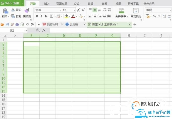Image resolution: width=172 pixels, height=119 pixels.
Task: Apply cell borders icon
Action: click(51, 16)
